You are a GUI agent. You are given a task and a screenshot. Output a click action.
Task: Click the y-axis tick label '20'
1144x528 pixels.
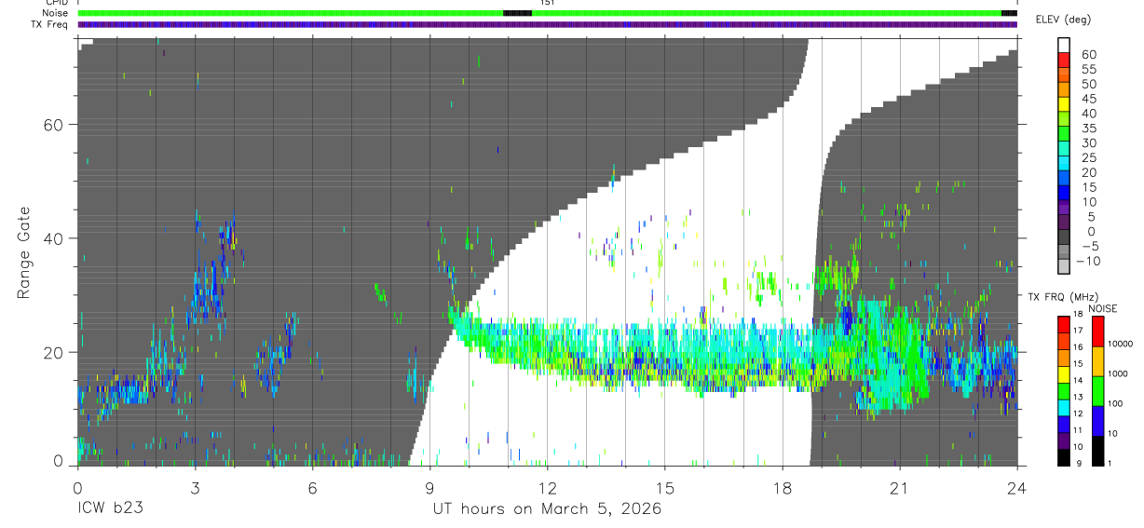[54, 352]
